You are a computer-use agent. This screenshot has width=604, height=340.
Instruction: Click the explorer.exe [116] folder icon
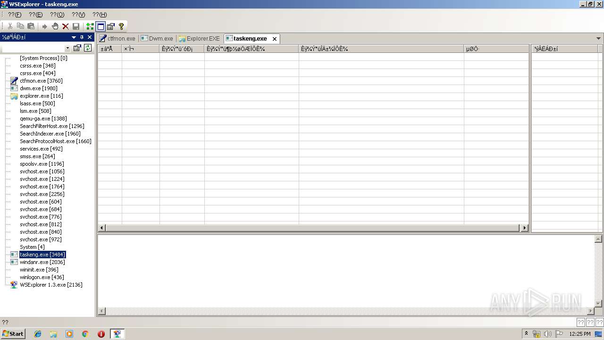point(14,96)
